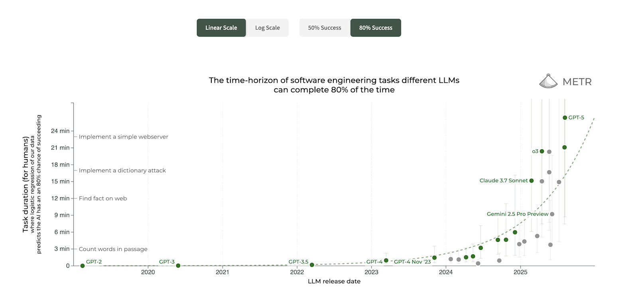Viewport: 638px width, 296px height.
Task: Select the 80% Success option
Action: (x=376, y=28)
